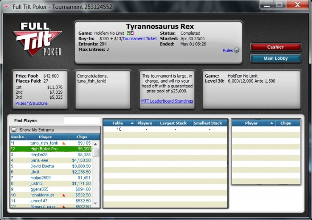The height and width of the screenshot is (220, 312).
Task: Sort tables by Smallest Stack column
Action: coord(210,123)
